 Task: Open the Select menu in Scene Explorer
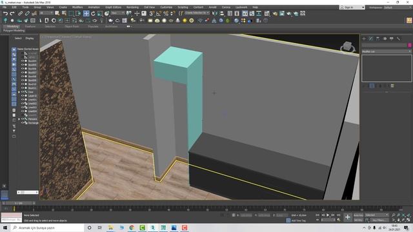click(x=18, y=39)
